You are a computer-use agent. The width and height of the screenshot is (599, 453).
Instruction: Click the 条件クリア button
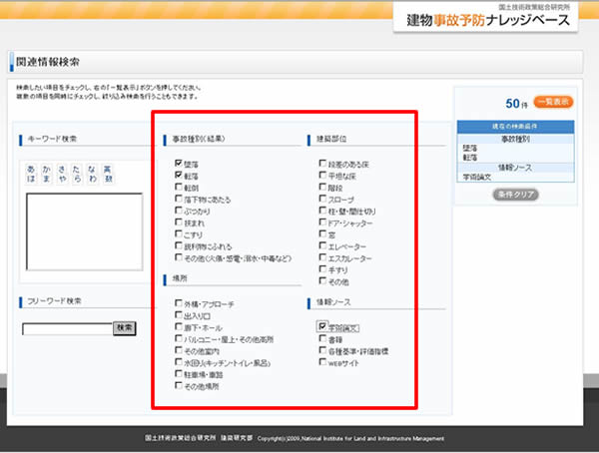click(x=516, y=195)
